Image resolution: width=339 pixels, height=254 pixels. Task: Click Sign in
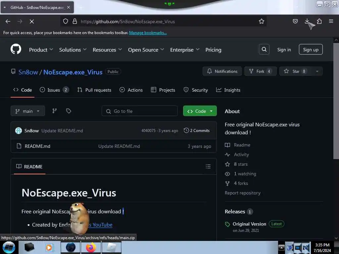(284, 50)
